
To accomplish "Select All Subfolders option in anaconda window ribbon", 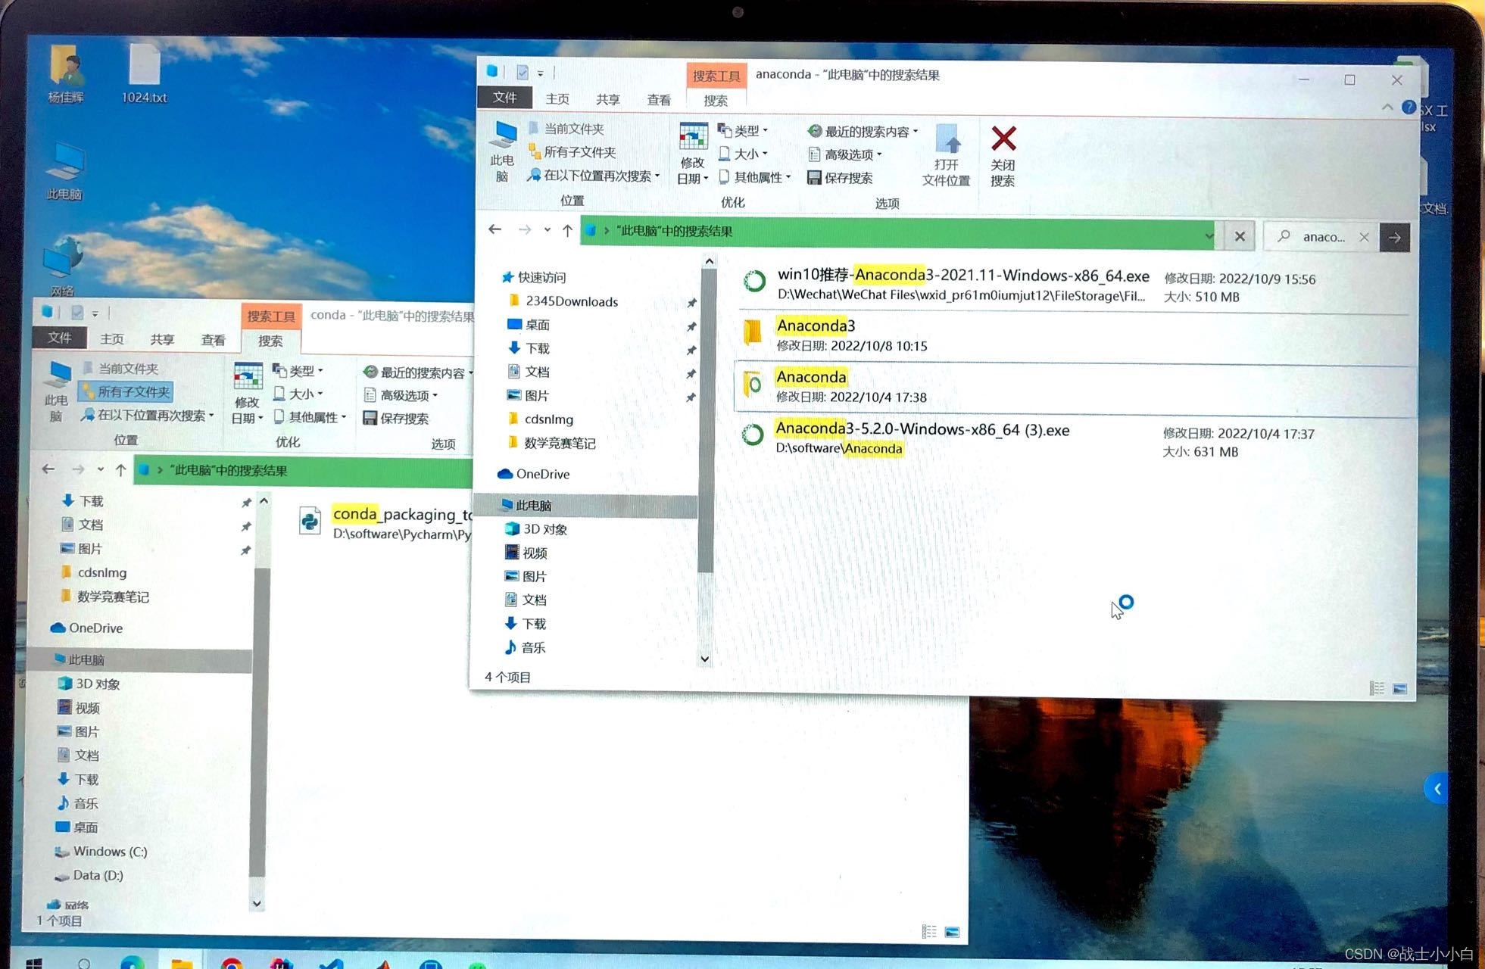I will pos(572,152).
